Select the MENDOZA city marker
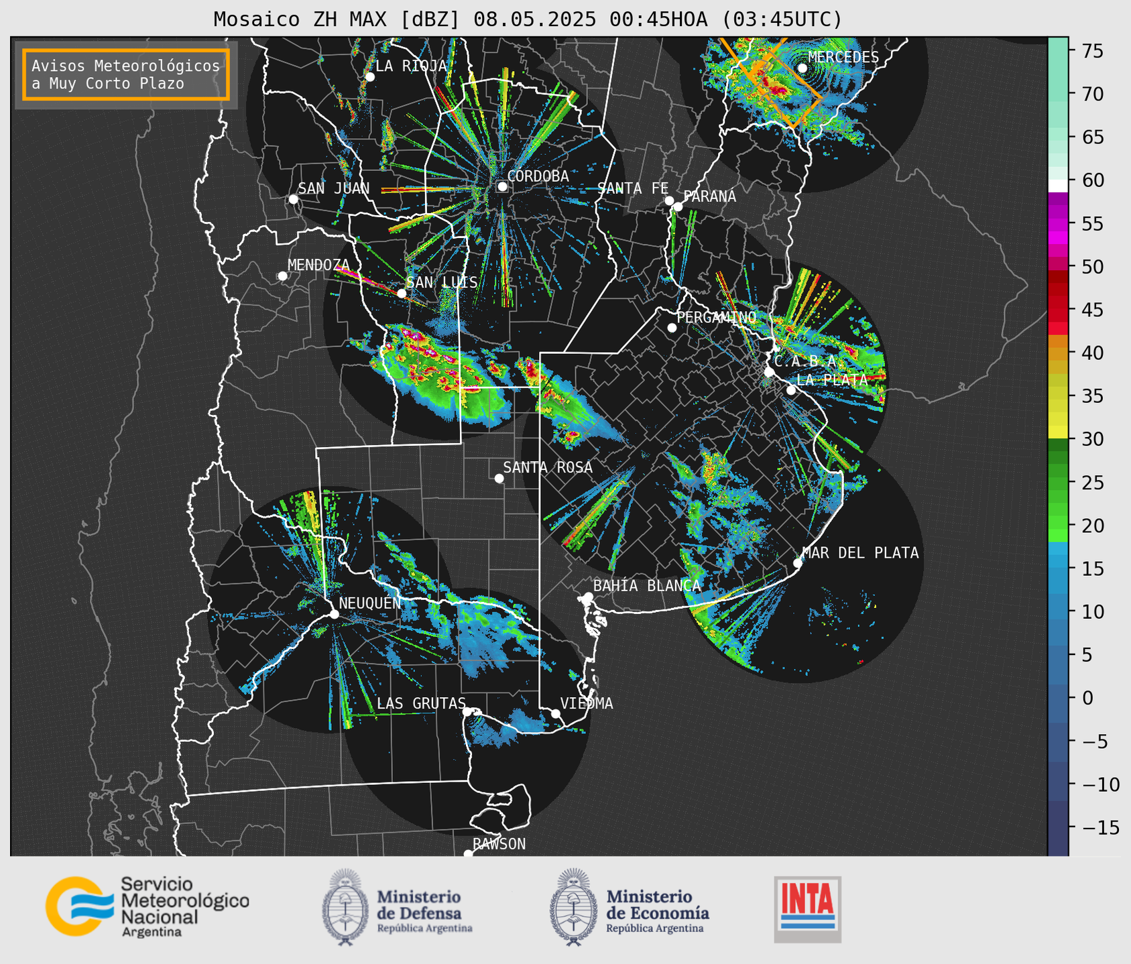1131x964 pixels. click(x=282, y=276)
